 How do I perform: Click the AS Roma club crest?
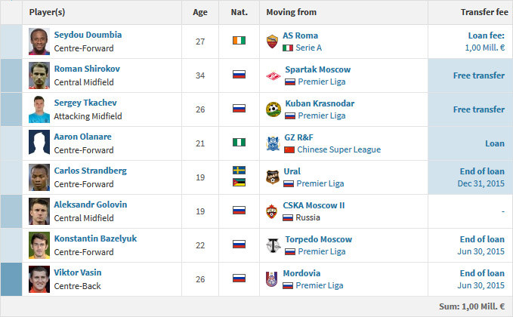[272, 42]
